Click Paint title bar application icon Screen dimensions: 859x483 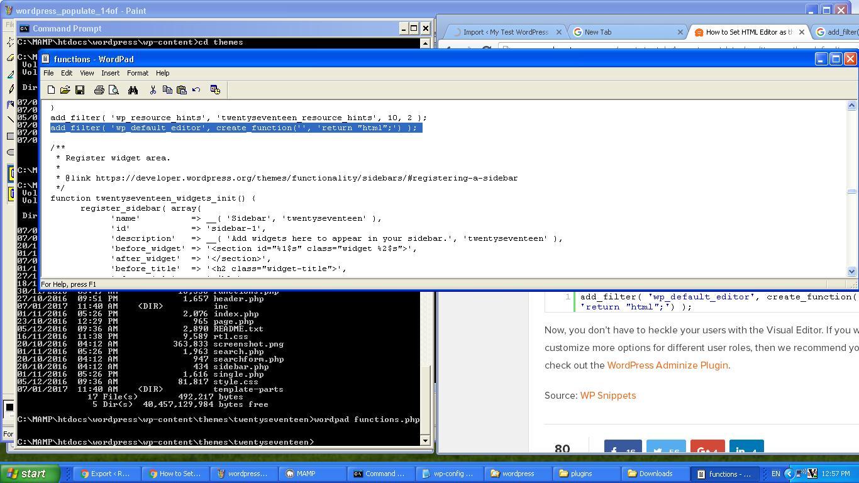(8, 11)
